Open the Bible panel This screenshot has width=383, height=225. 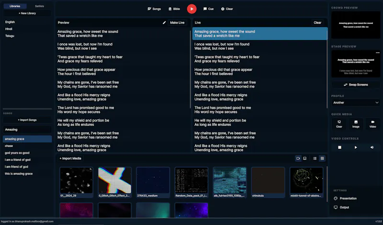click(x=174, y=9)
